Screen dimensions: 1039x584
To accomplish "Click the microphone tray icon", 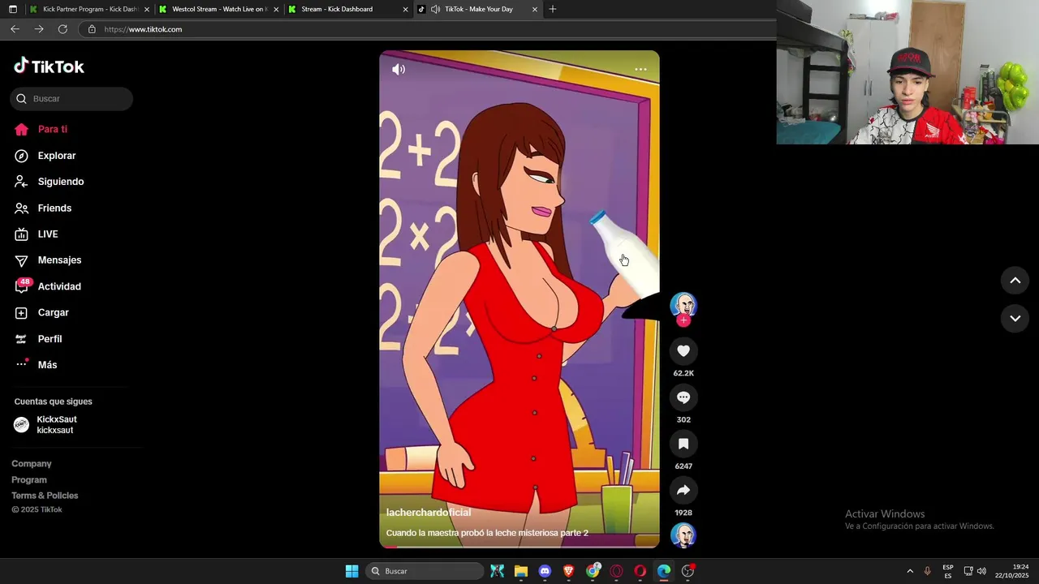I will (x=928, y=572).
